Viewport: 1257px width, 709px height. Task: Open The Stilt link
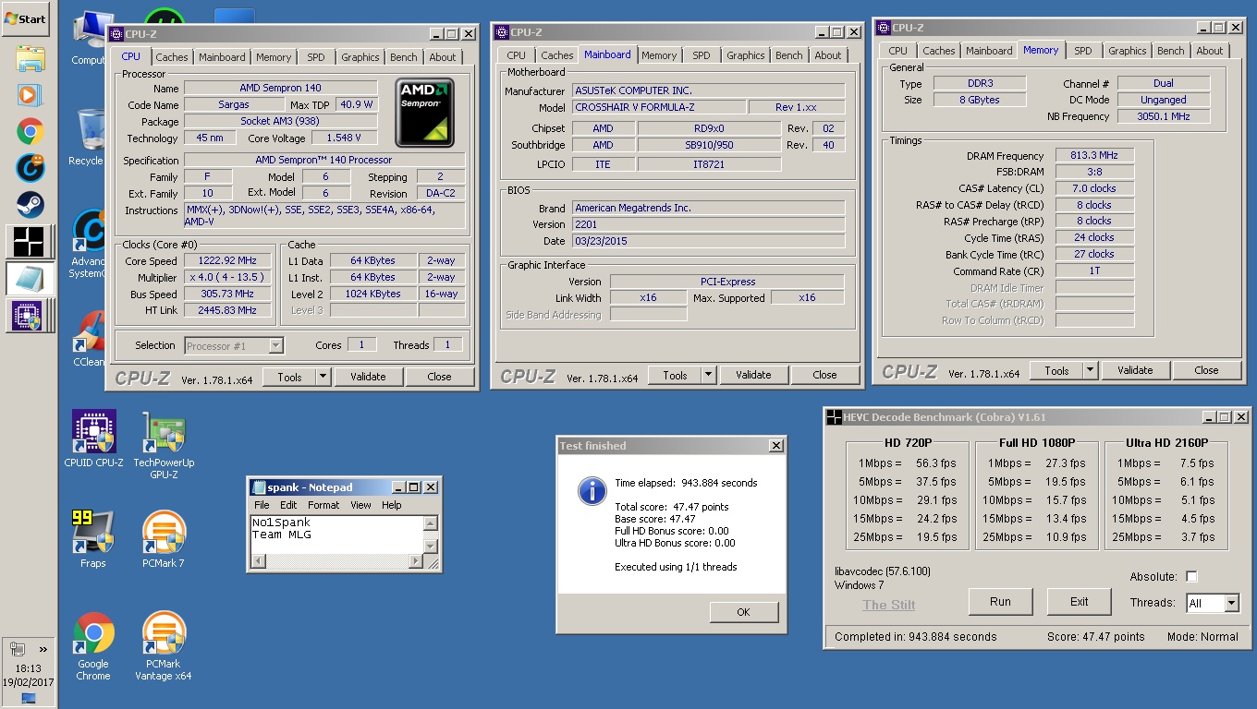pyautogui.click(x=889, y=605)
